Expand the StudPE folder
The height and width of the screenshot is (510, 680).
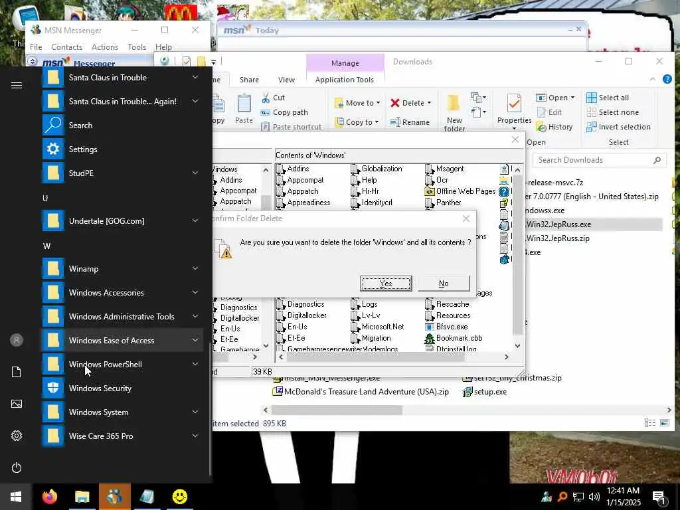click(x=195, y=173)
